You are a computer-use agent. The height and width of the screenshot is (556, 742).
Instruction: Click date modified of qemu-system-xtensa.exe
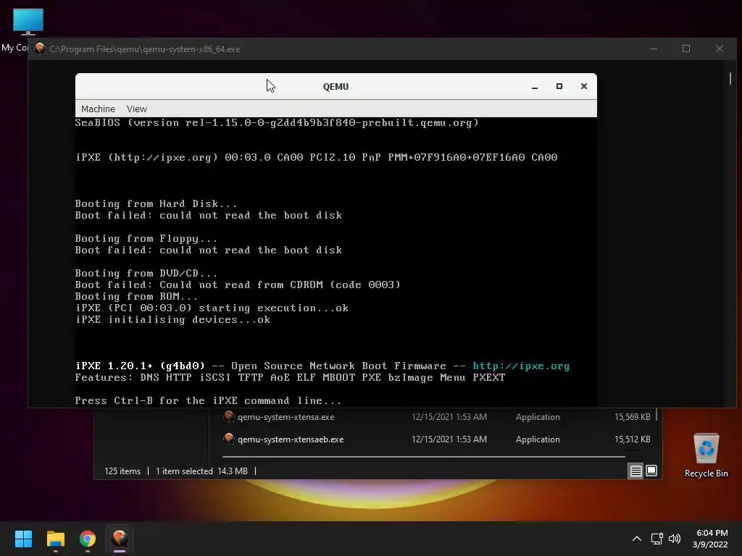click(x=449, y=417)
